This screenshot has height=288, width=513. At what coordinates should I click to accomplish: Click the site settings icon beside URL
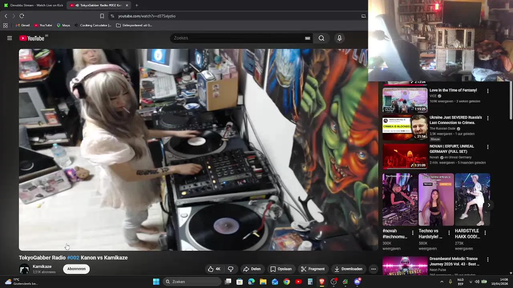point(112,16)
